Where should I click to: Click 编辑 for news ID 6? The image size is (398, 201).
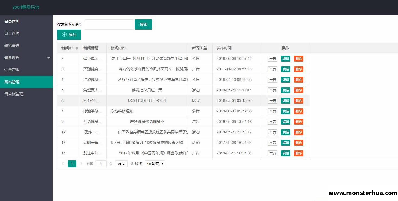point(286,101)
